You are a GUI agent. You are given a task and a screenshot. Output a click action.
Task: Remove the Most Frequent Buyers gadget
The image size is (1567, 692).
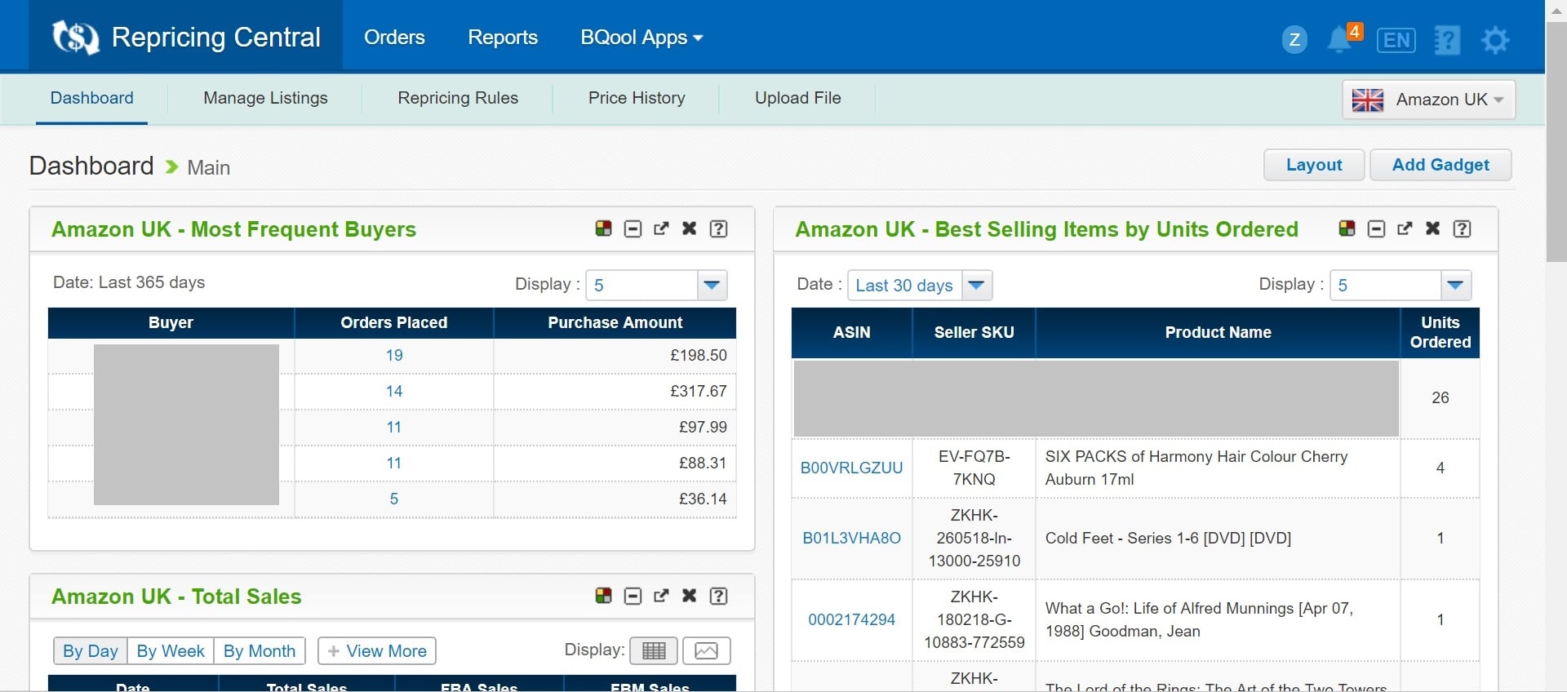coord(690,228)
